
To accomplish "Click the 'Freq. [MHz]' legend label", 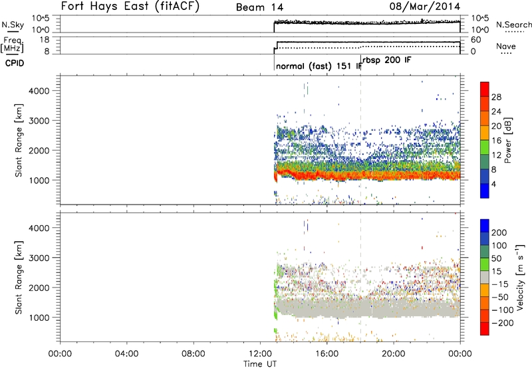I will point(13,45).
